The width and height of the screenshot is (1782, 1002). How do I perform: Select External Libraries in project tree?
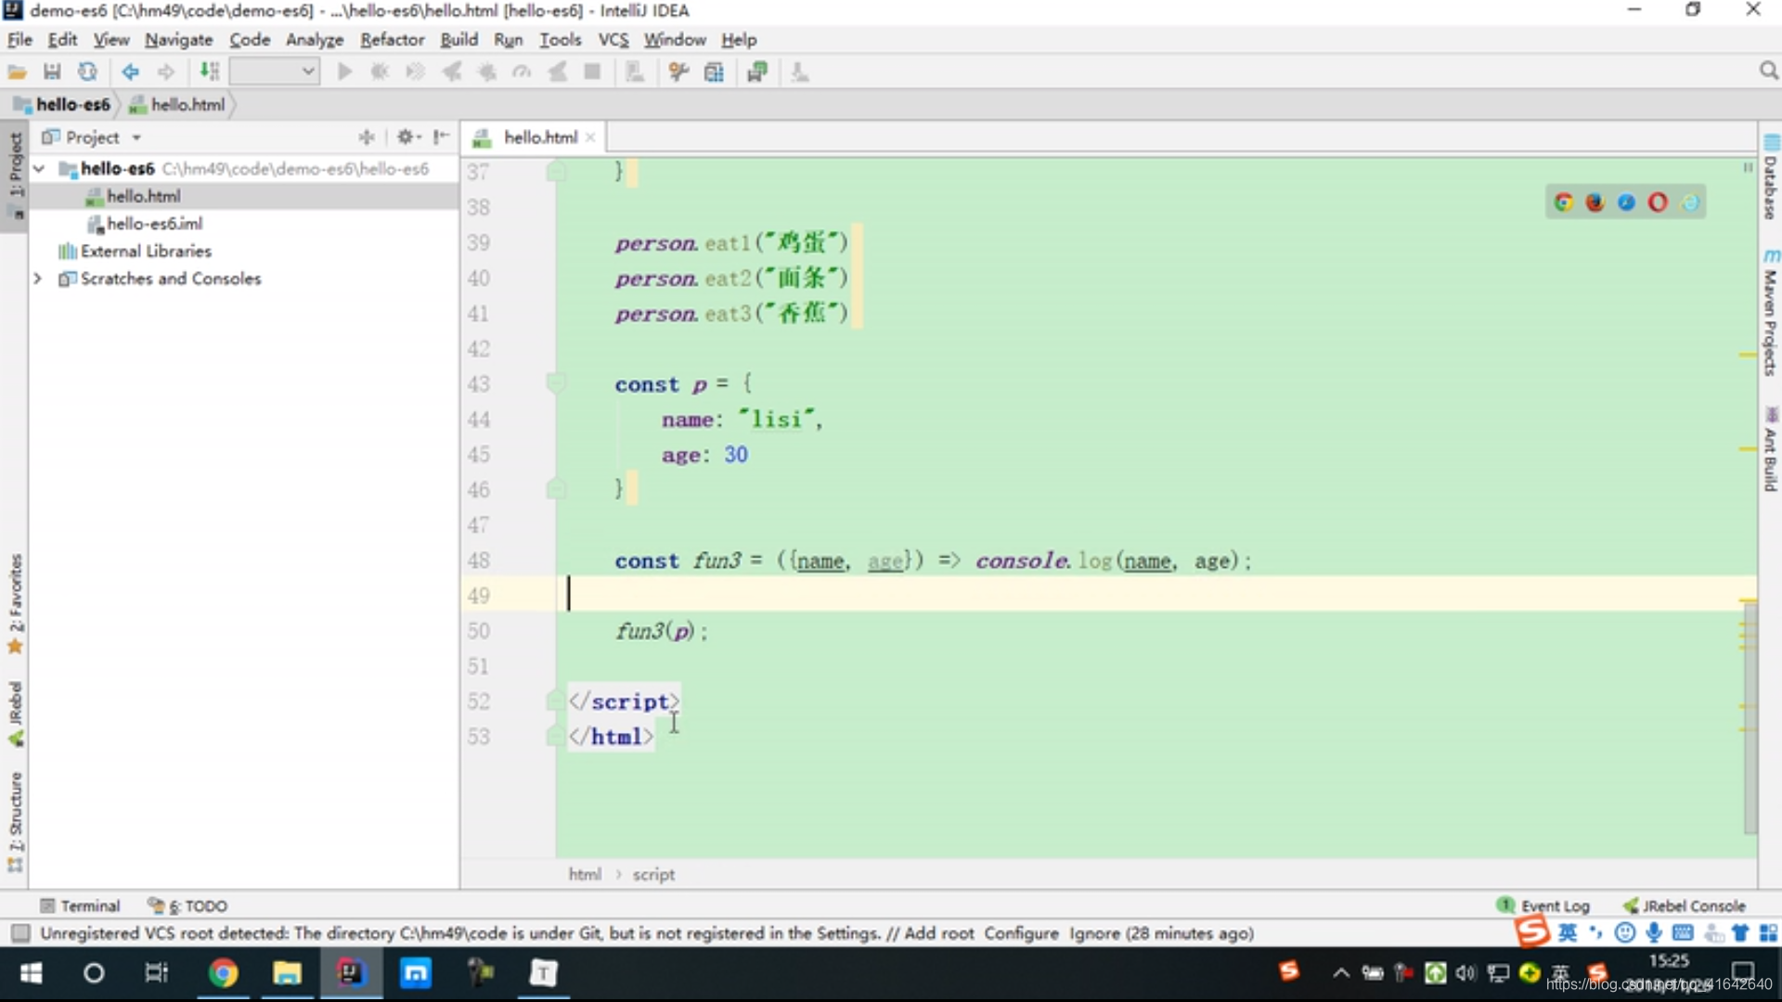tap(146, 251)
